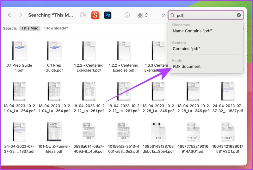This screenshot has height=170, width=253.
Task: Switch search scope to Downloads
Action: pyautogui.click(x=56, y=28)
